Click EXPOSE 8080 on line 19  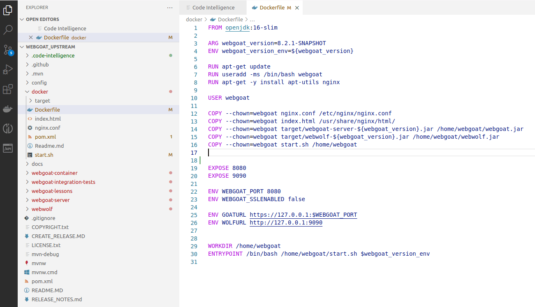click(x=227, y=168)
